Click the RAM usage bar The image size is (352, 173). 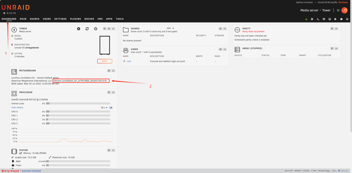coord(78,161)
